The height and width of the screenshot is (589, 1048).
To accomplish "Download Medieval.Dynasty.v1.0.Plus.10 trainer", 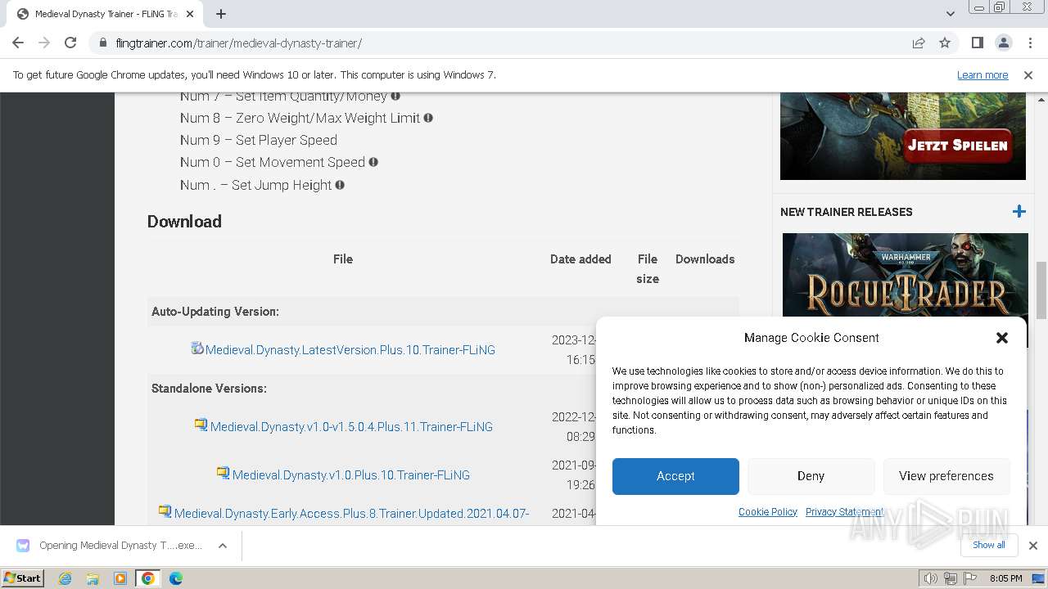I will (x=351, y=475).
